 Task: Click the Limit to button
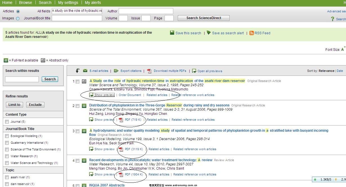(14, 105)
